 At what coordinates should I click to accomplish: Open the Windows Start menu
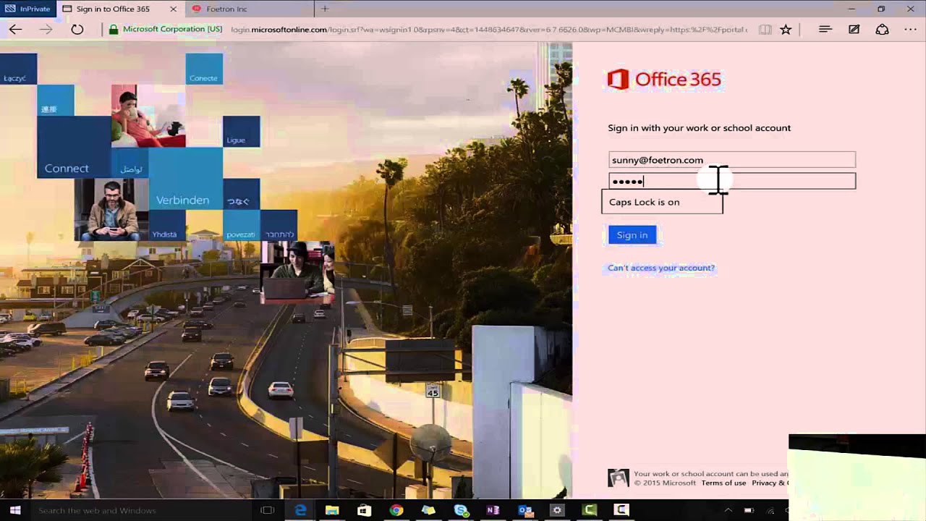point(15,510)
